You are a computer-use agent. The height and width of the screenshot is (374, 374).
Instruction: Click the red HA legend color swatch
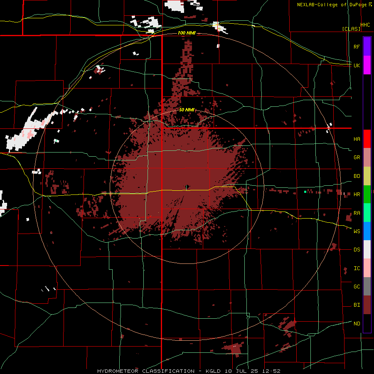pyautogui.click(x=367, y=139)
